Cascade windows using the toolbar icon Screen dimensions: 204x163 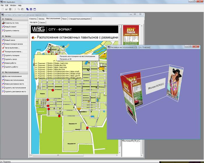27,9
